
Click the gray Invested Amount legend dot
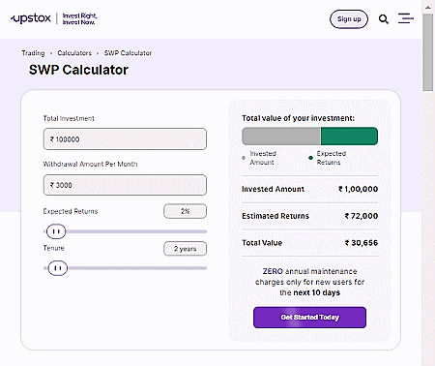pos(244,158)
